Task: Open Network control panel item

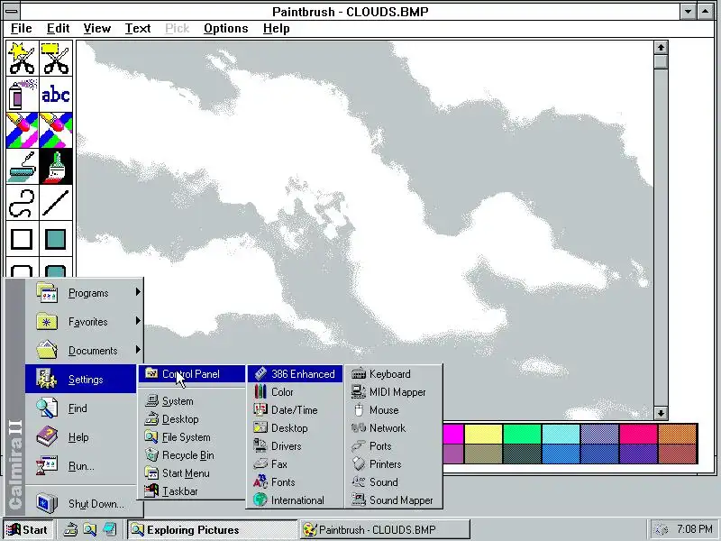Action: click(394, 427)
